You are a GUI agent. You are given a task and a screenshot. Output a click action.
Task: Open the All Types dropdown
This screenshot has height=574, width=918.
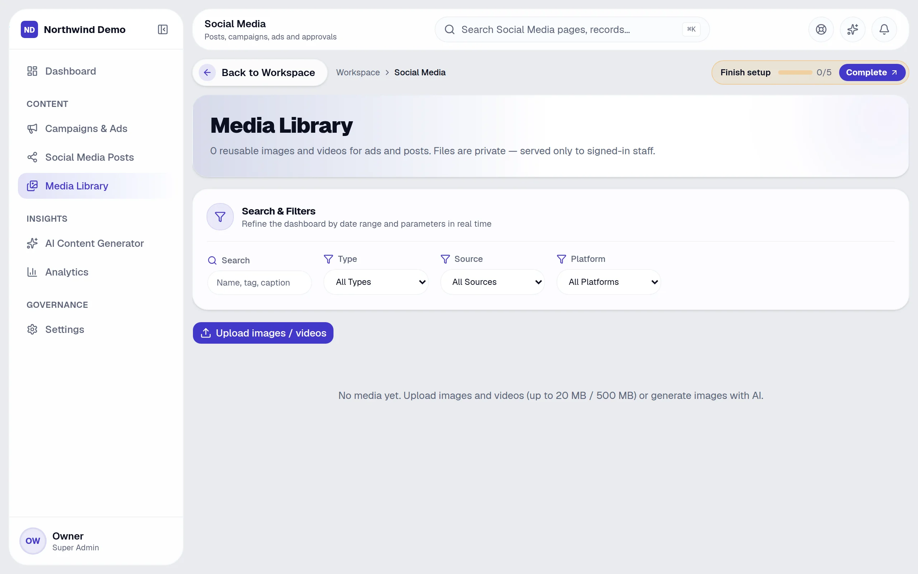376,282
